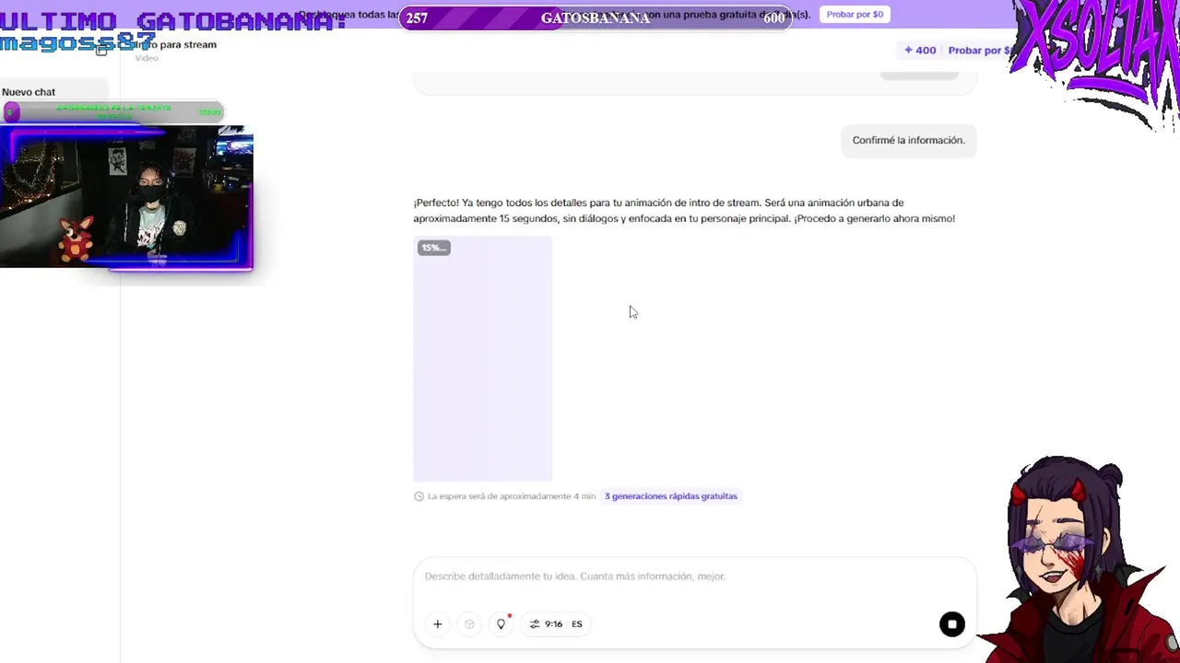Click the webcam overlay video
Screen dimensions: 1180x663
pyautogui.click(x=126, y=198)
